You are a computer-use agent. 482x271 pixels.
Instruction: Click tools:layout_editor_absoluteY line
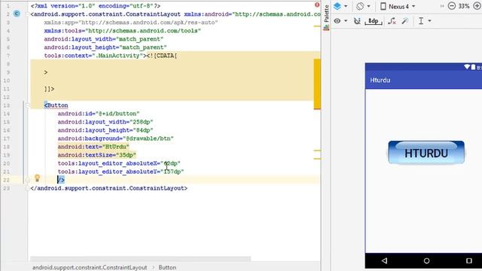[x=120, y=172]
